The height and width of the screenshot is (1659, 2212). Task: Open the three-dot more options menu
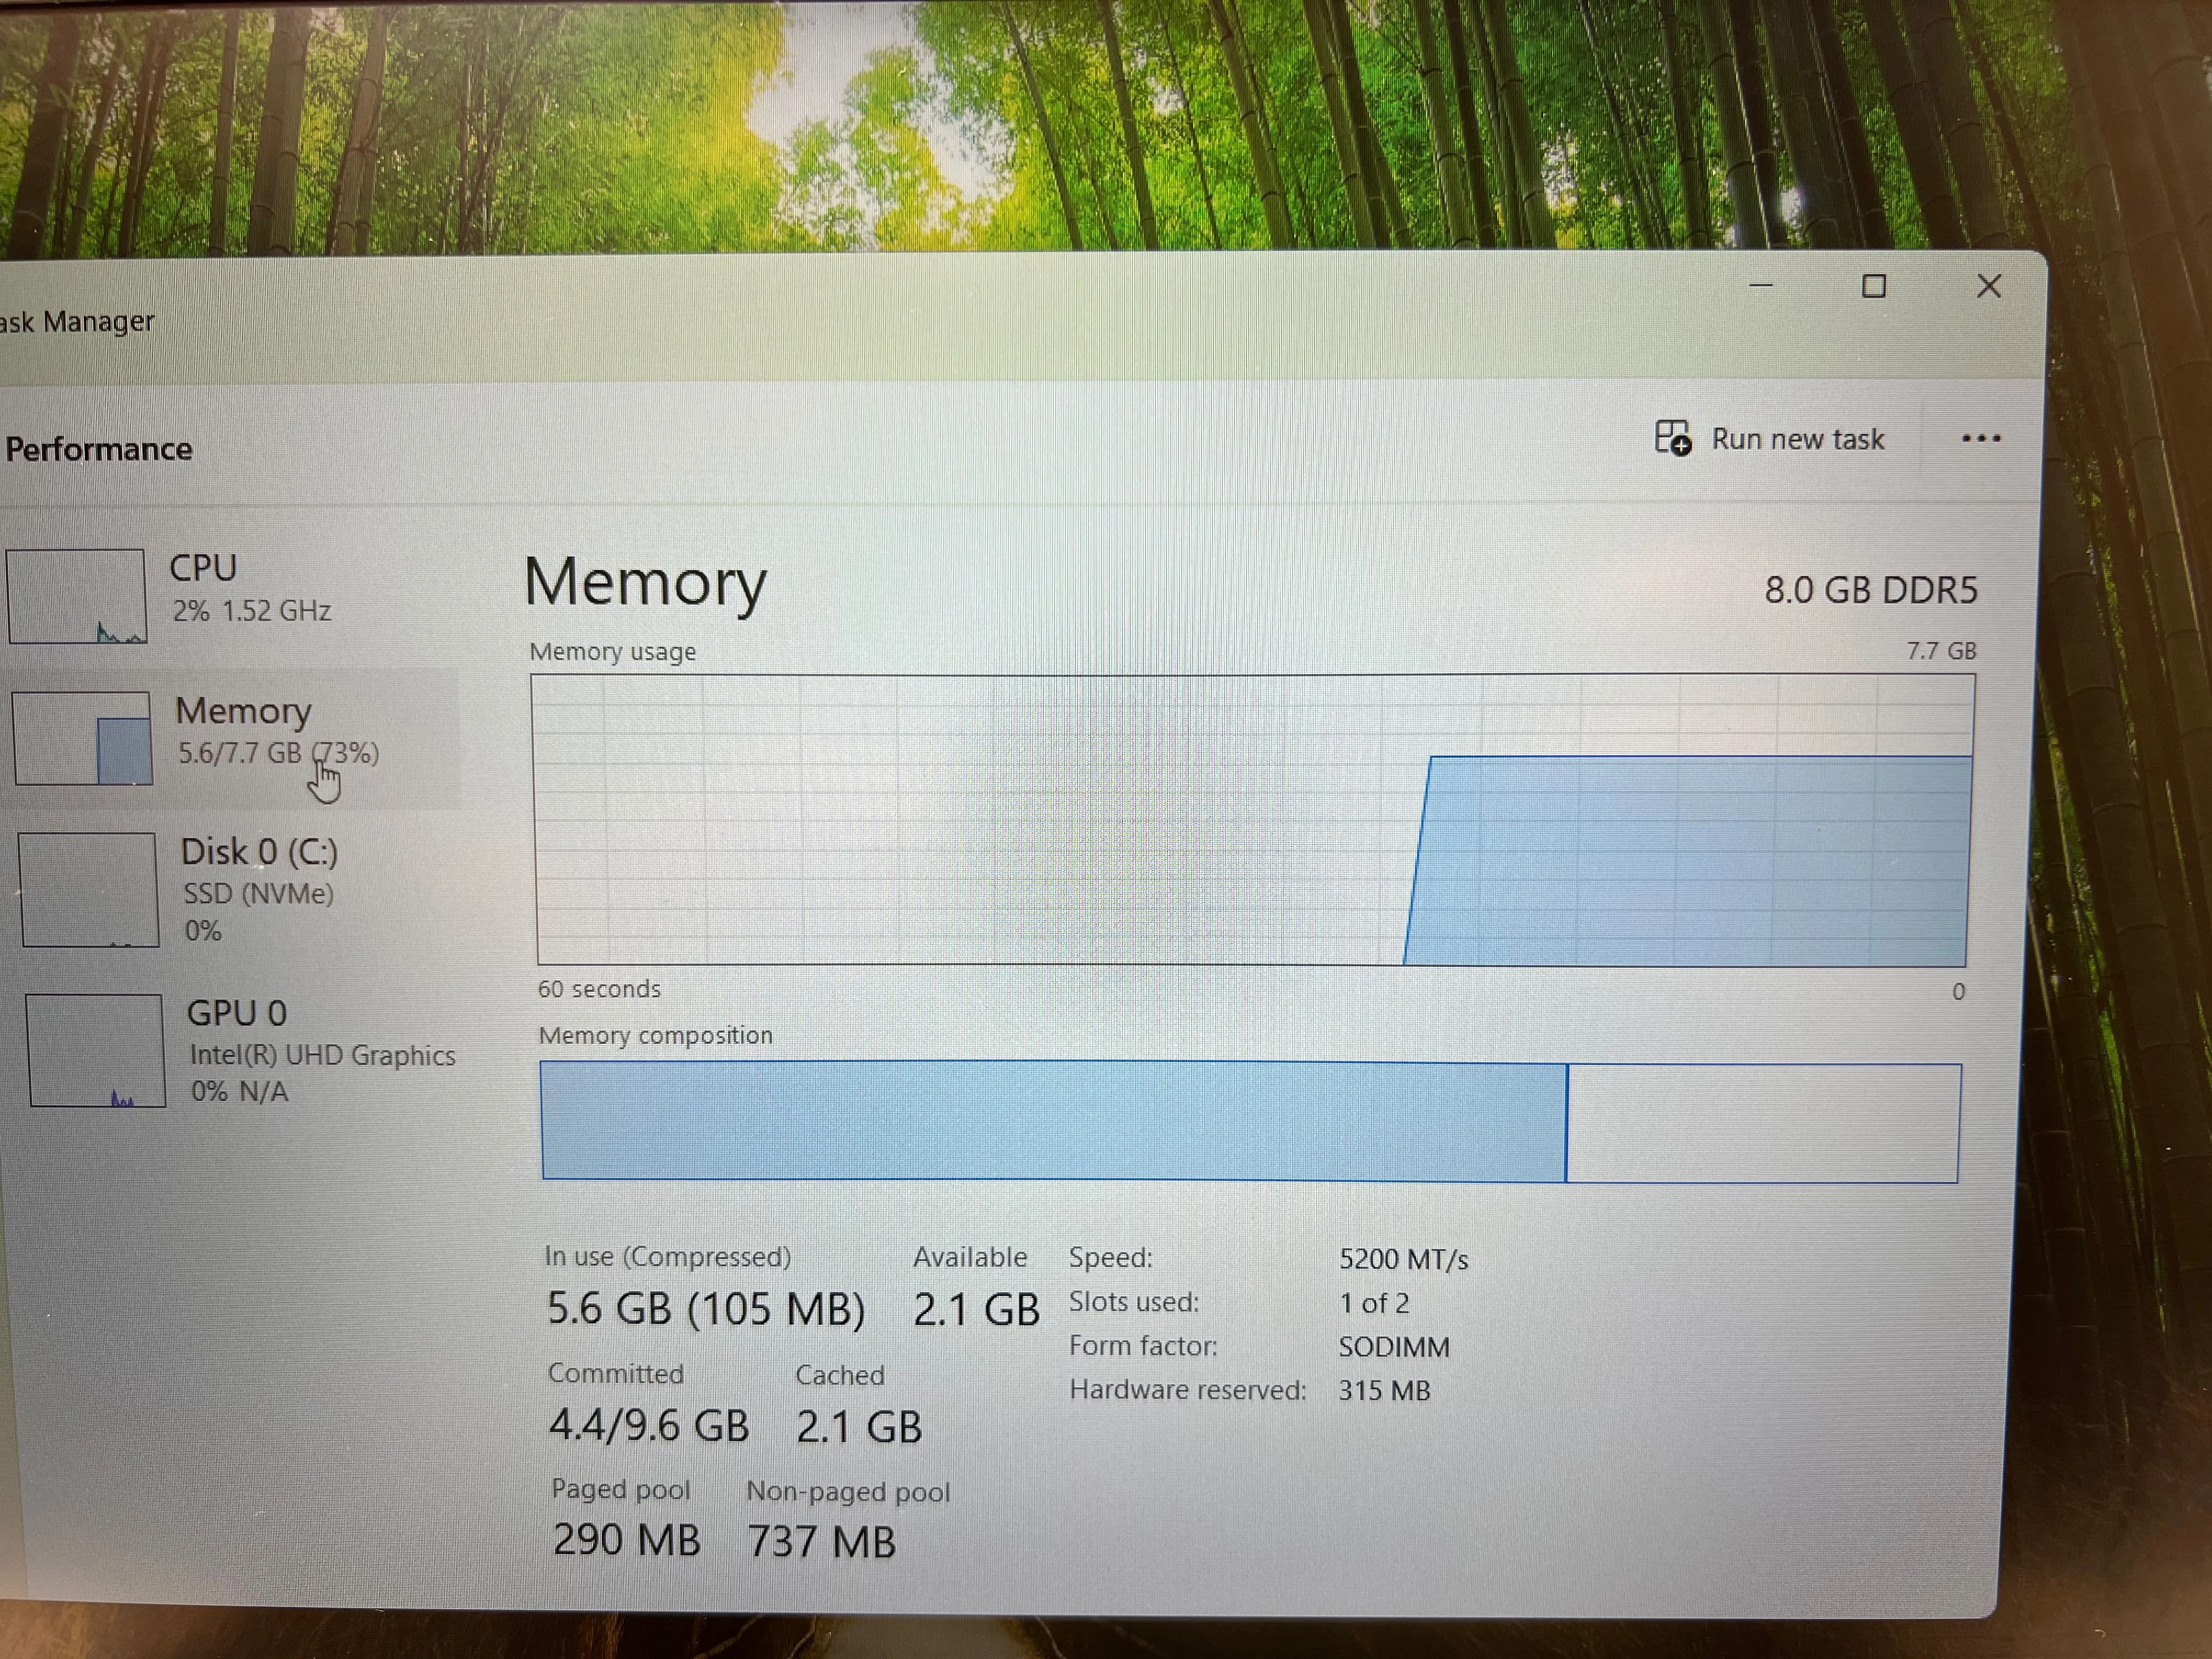pos(1981,438)
